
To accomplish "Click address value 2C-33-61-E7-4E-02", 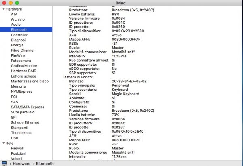I will tap(129, 81).
